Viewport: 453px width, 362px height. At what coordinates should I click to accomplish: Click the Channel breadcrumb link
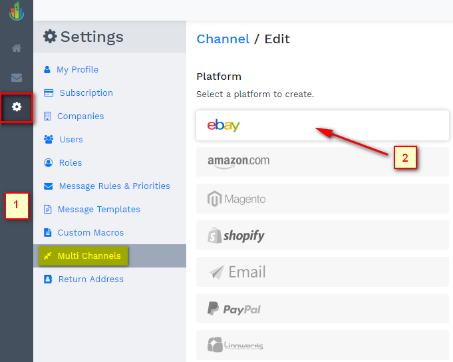pyautogui.click(x=223, y=39)
